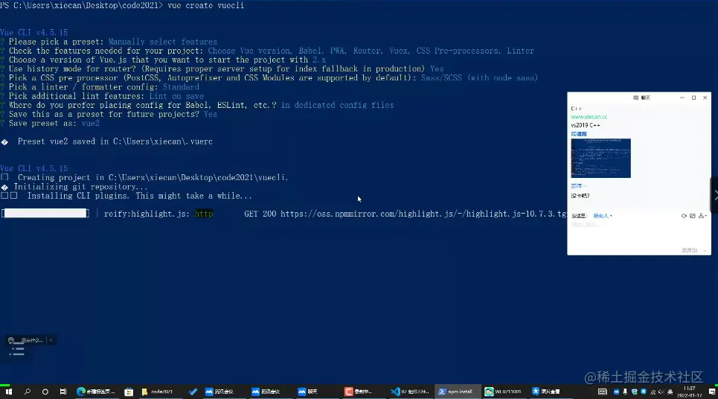Screen dimensions: 718x399
Task: Click sender name above the screenshot thumbnail
Action: (579, 134)
